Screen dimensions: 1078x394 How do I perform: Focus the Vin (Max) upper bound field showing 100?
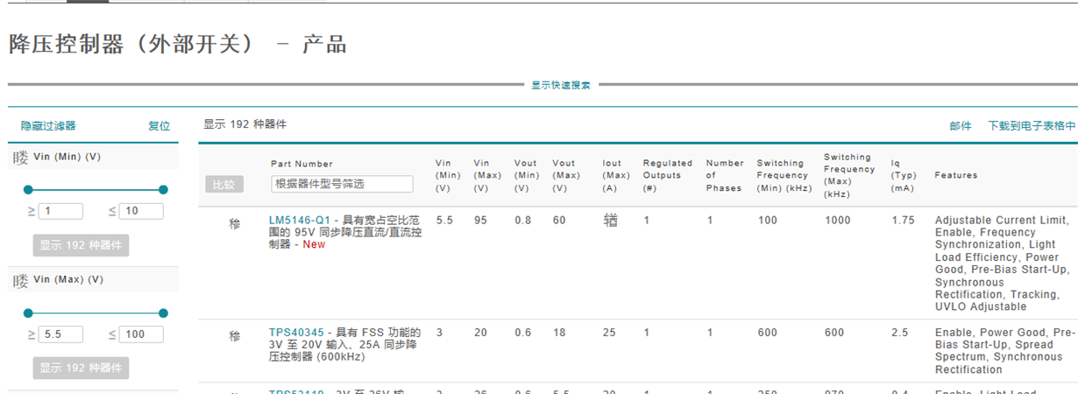pos(142,334)
